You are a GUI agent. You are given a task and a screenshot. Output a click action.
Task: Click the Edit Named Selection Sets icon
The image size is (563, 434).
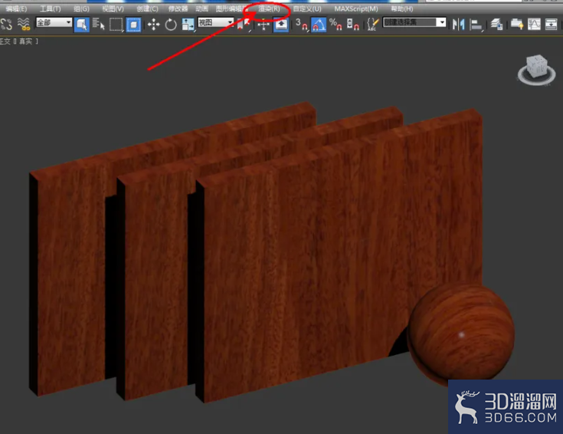point(373,25)
